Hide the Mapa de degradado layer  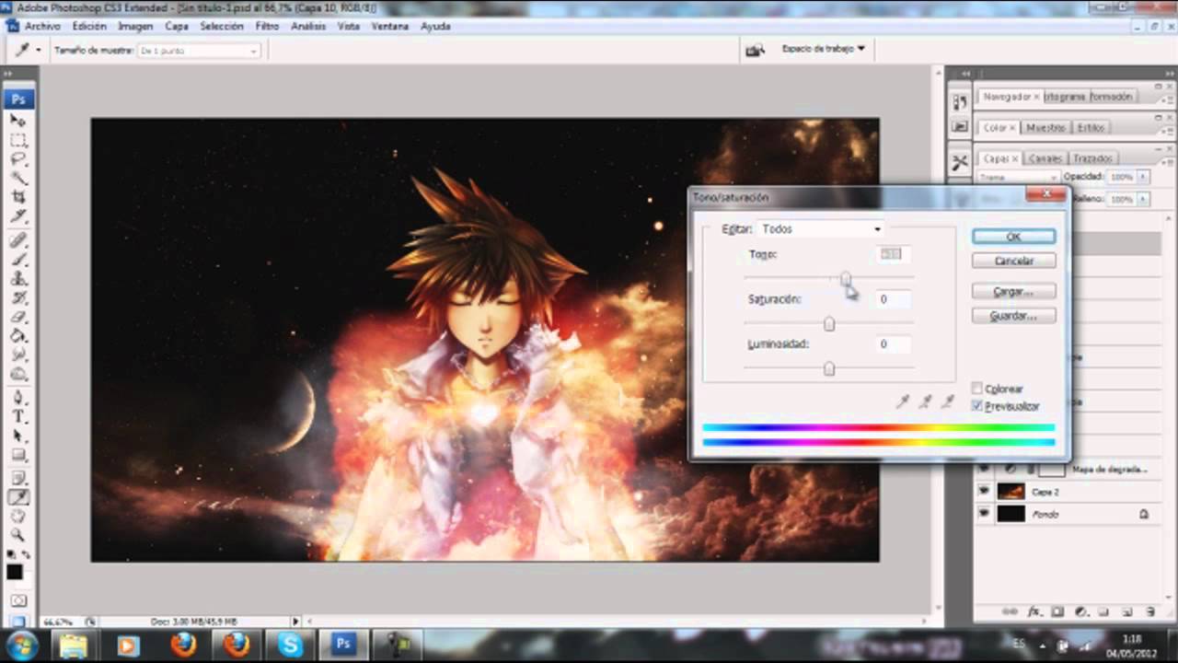tap(984, 470)
